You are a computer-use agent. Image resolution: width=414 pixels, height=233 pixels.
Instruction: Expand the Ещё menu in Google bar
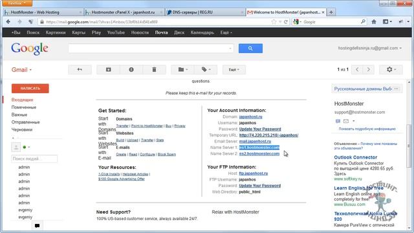point(226,32)
